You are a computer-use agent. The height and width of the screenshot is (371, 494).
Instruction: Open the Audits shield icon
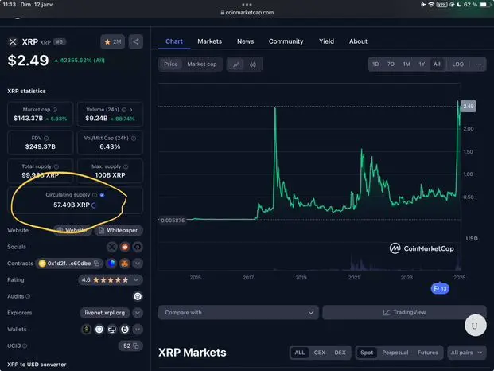pyautogui.click(x=138, y=296)
